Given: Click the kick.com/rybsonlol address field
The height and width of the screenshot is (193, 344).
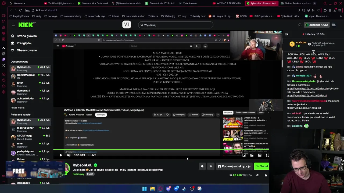Looking at the screenshot, I should coord(46,10).
